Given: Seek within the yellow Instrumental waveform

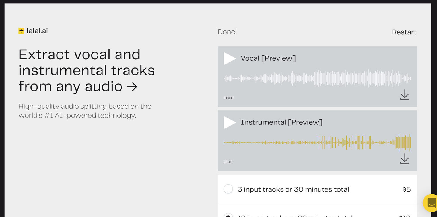Looking at the screenshot, I should pos(317,142).
